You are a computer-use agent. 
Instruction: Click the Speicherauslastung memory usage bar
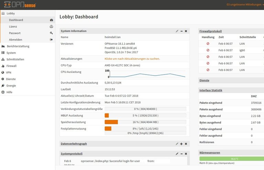coord(145,122)
